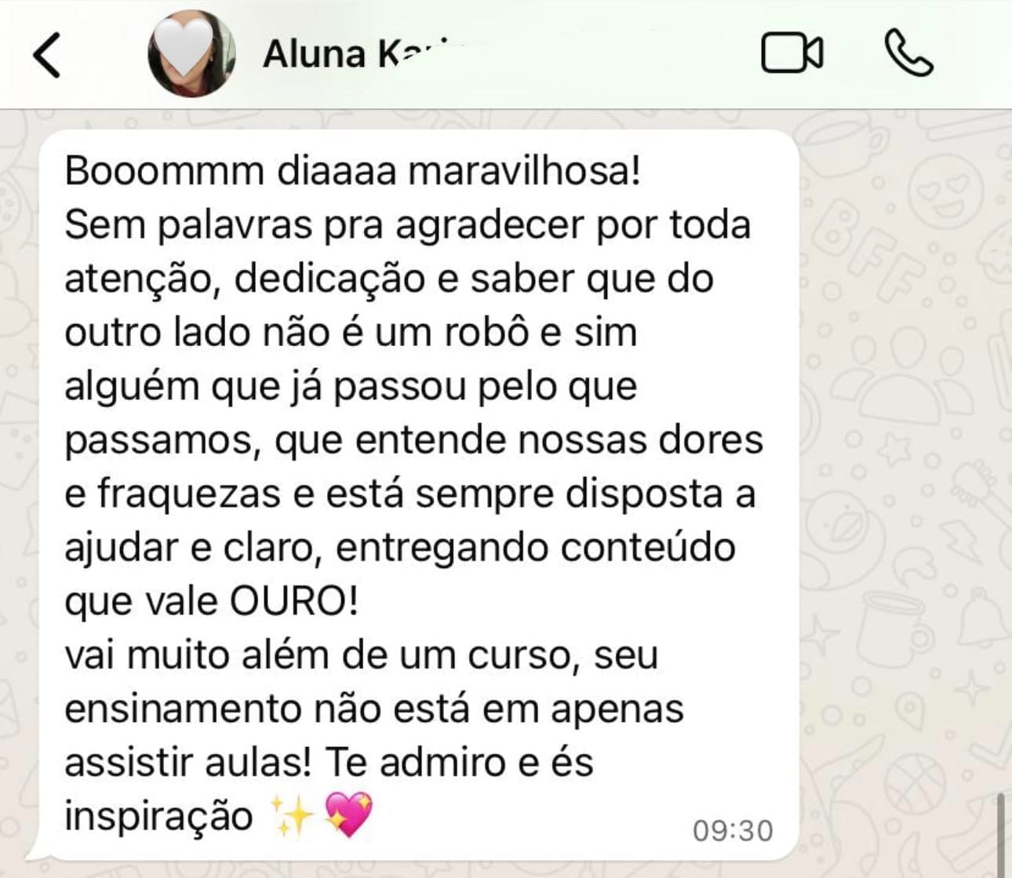Open the contact's profile picture
Image resolution: width=1012 pixels, height=878 pixels.
tap(191, 53)
